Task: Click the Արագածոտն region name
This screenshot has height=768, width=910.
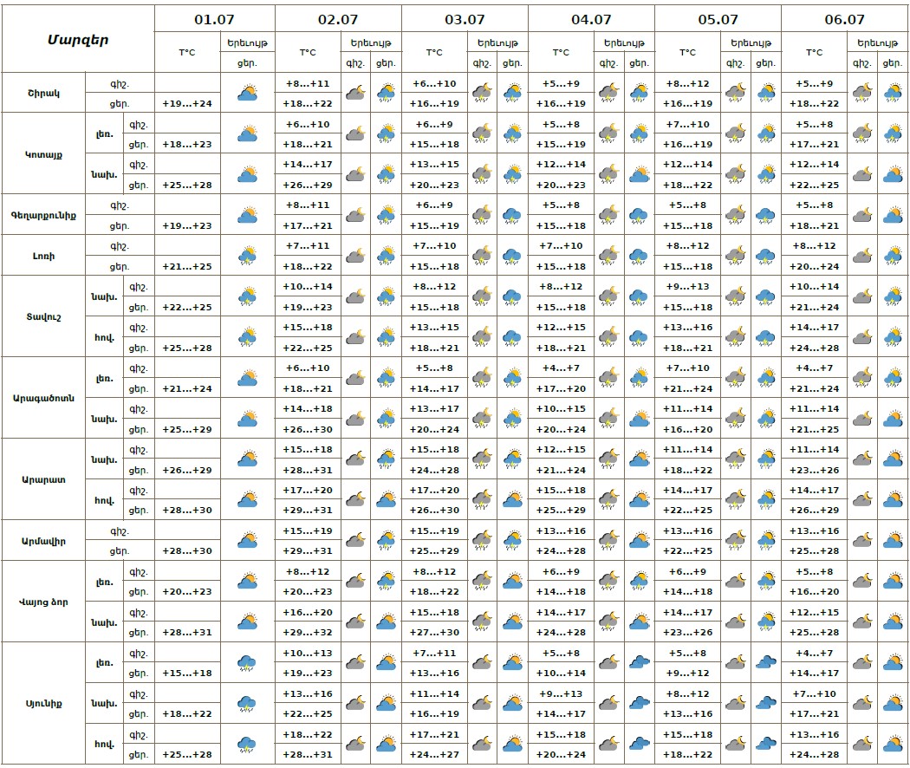Action: (x=43, y=398)
